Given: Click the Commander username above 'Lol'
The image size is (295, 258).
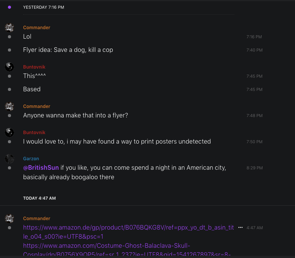Looking at the screenshot, I should pos(36,27).
